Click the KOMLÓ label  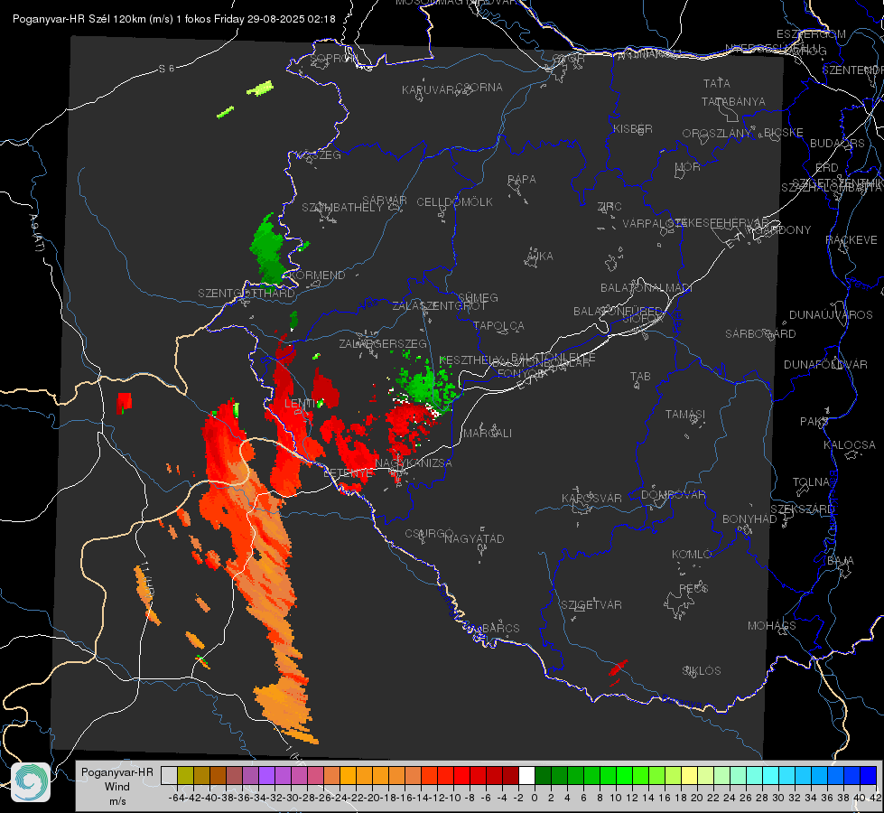(x=692, y=555)
